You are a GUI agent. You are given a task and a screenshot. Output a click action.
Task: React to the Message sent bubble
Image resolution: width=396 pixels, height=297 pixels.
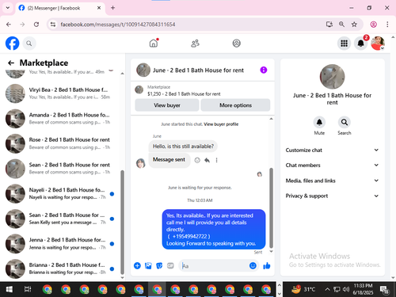click(197, 160)
